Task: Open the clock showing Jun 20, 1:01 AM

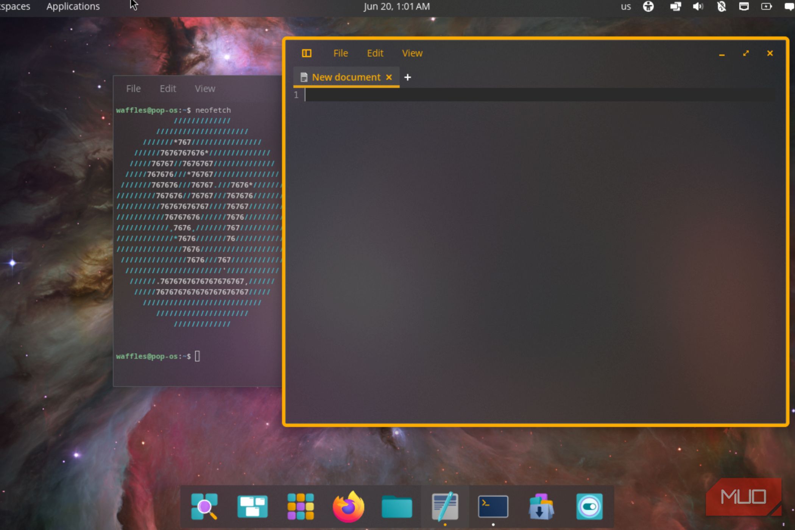Action: point(396,6)
